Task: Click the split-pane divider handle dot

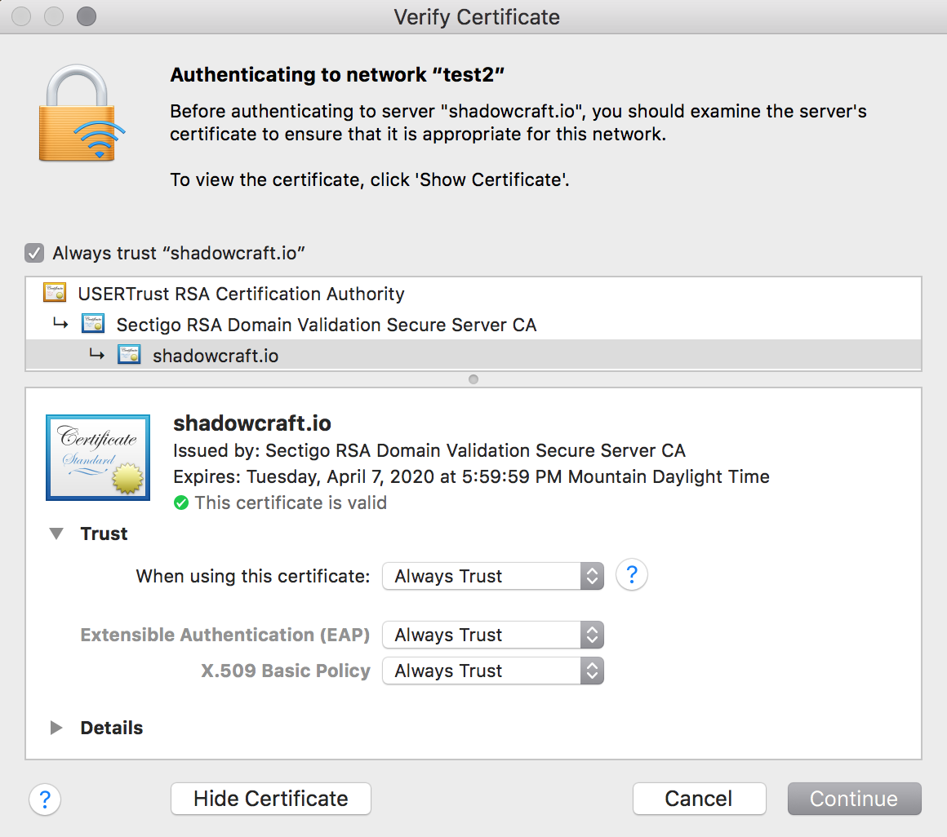Action: click(x=473, y=379)
